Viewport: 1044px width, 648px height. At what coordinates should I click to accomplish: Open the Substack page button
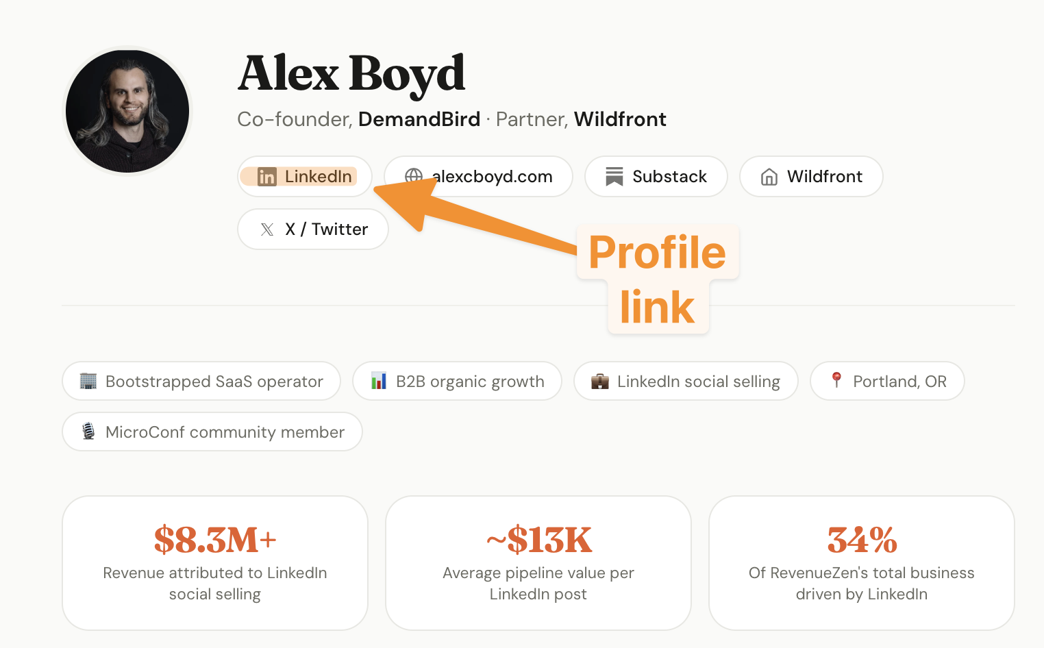[x=656, y=176]
